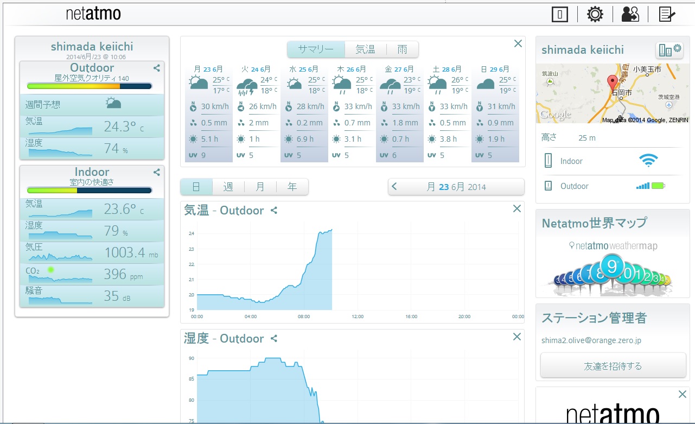
Task: Switch forecast to 雨 tab
Action: coord(402,49)
